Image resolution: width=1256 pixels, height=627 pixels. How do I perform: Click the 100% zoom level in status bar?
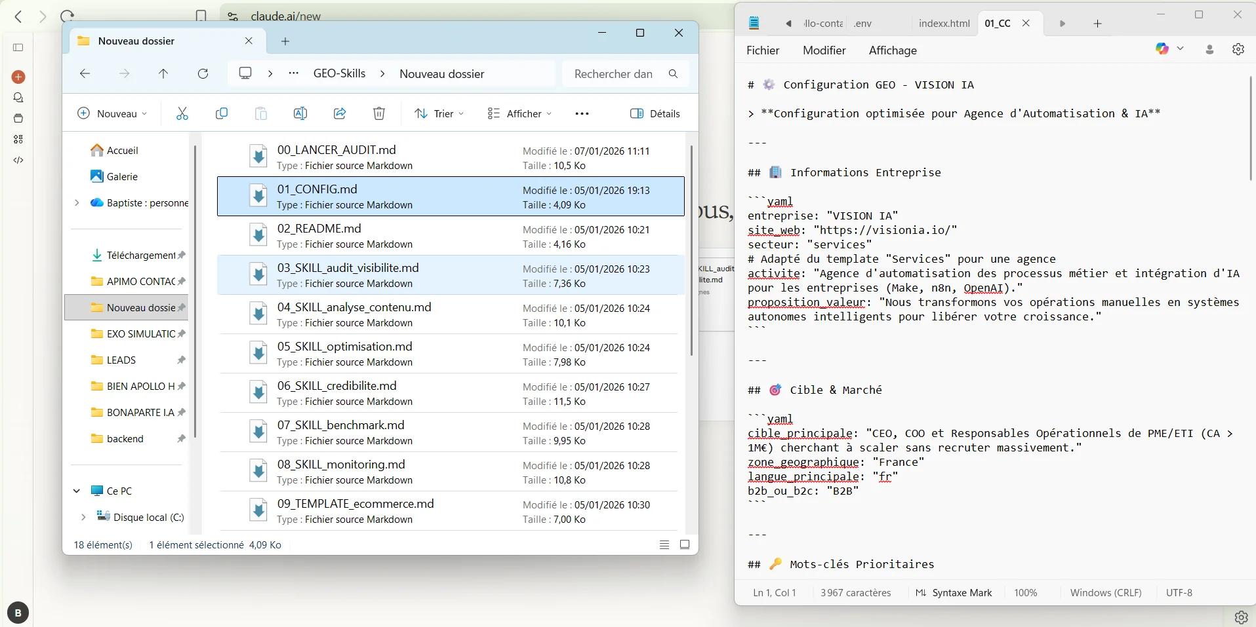coord(1025,593)
